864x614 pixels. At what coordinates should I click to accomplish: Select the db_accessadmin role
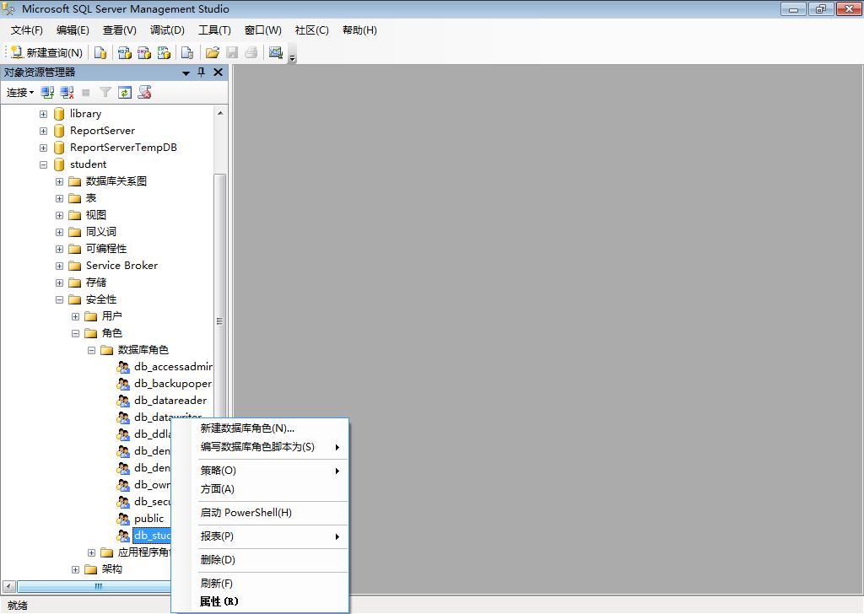tap(173, 367)
